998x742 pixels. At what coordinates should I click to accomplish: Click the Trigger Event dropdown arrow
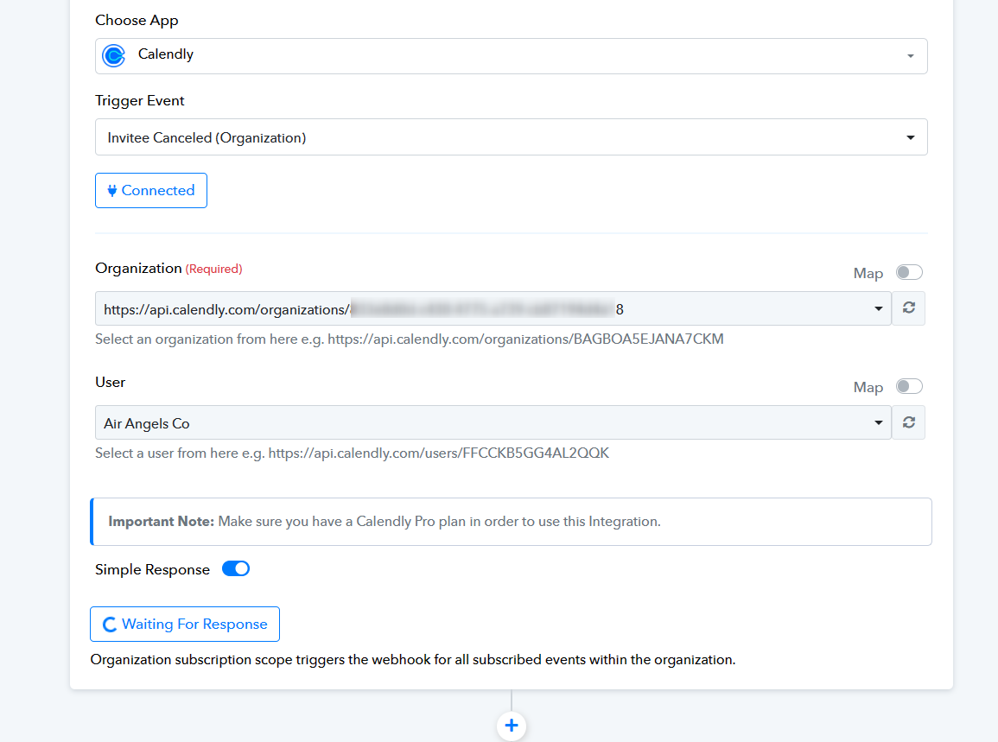click(x=910, y=137)
